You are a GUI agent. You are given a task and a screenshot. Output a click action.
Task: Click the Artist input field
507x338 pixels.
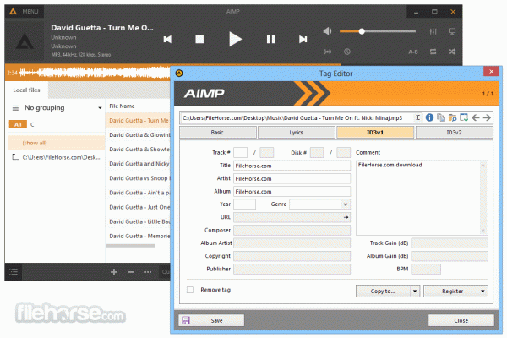292,178
